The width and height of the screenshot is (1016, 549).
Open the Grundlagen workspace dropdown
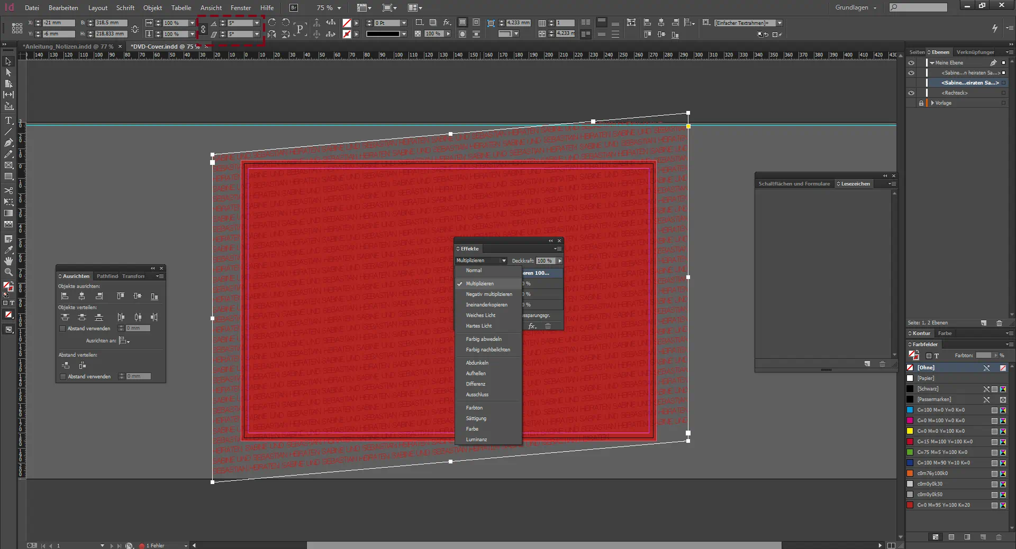pyautogui.click(x=856, y=7)
